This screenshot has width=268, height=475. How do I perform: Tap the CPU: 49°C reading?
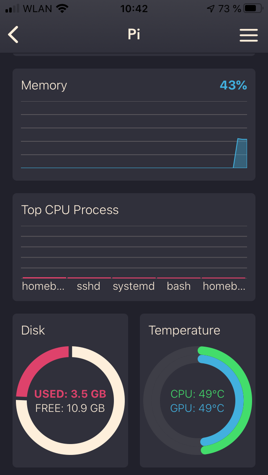pyautogui.click(x=198, y=394)
